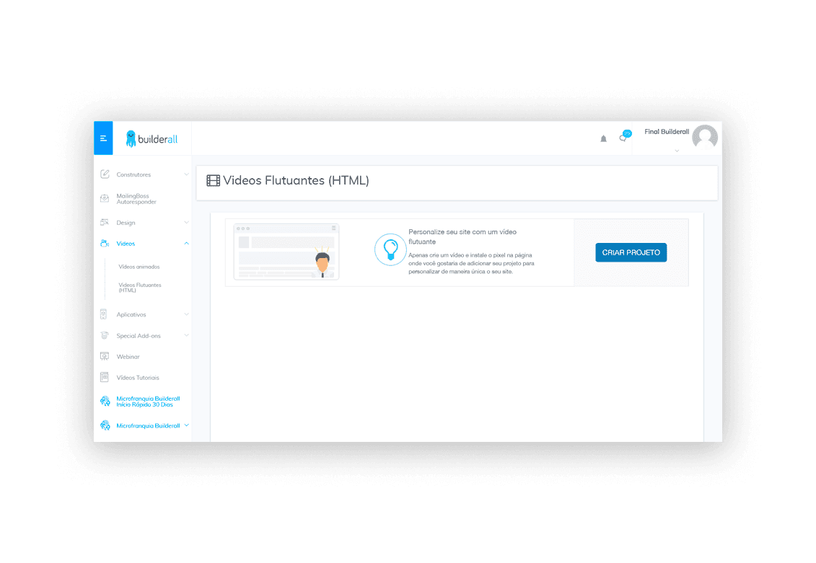Image resolution: width=816 pixels, height=563 pixels.
Task: Click the Webinar sidebar icon
Action: pyautogui.click(x=105, y=357)
